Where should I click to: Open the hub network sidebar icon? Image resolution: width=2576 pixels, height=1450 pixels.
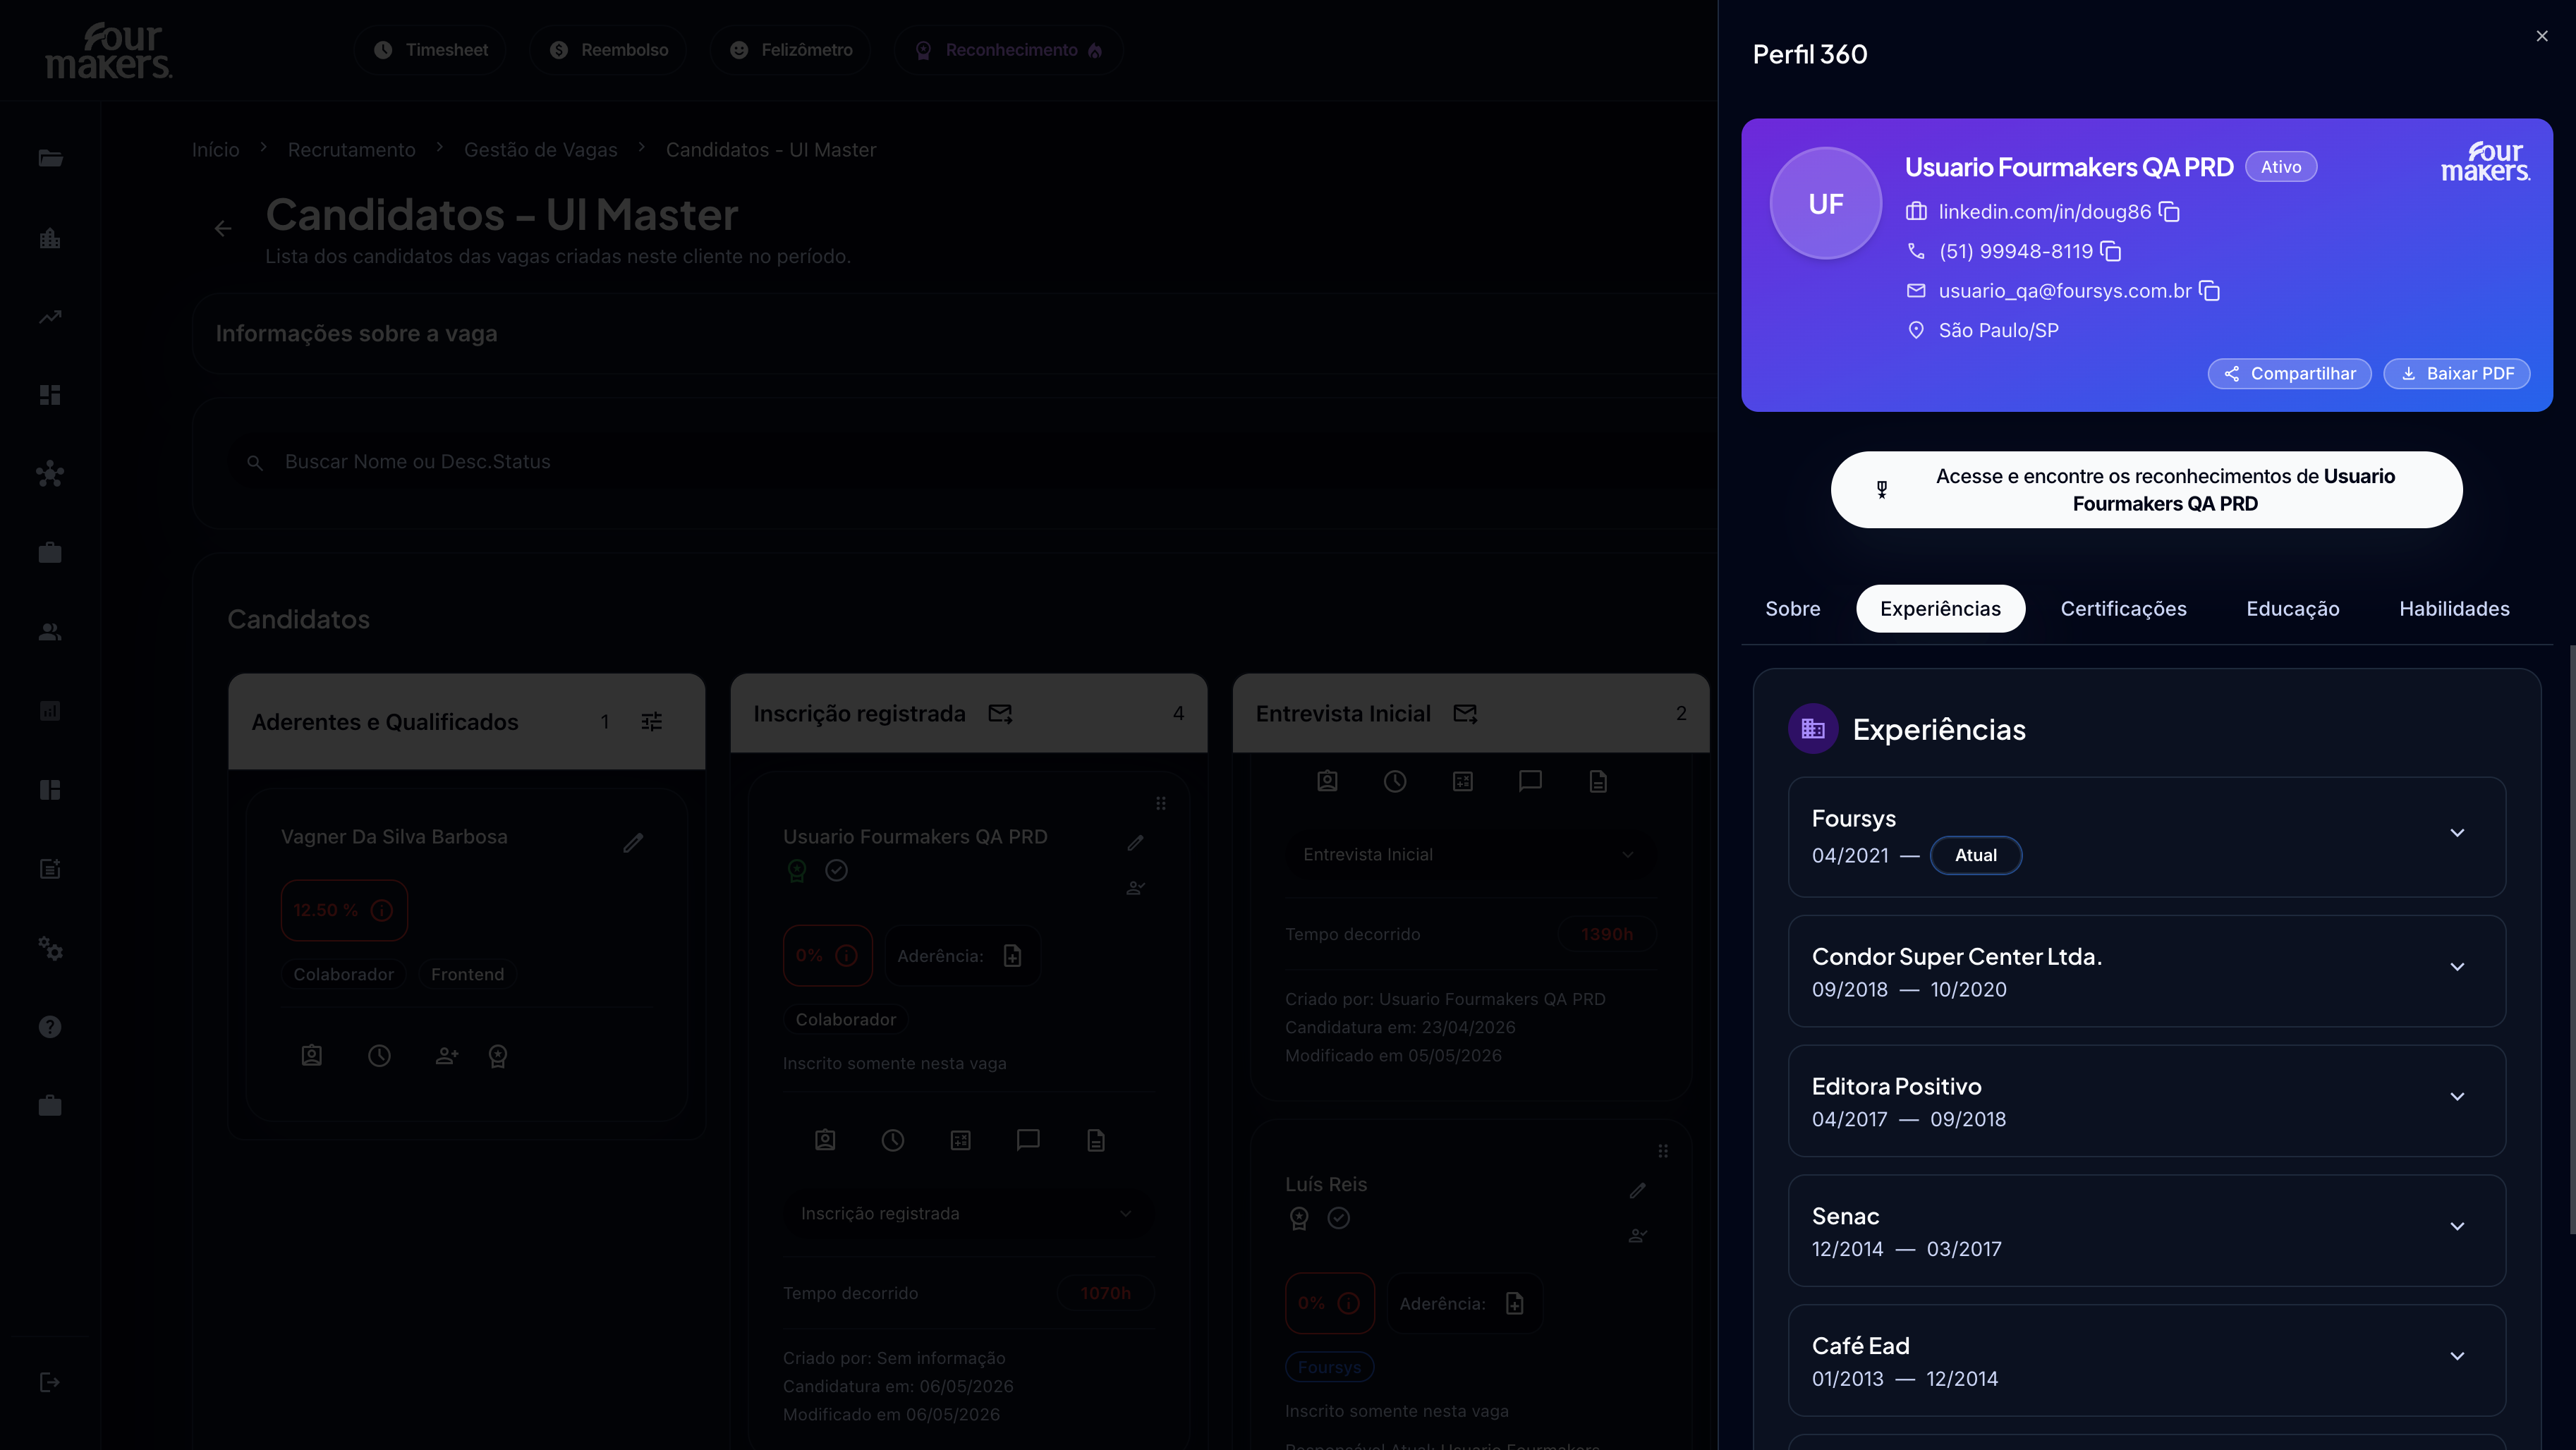(50, 474)
